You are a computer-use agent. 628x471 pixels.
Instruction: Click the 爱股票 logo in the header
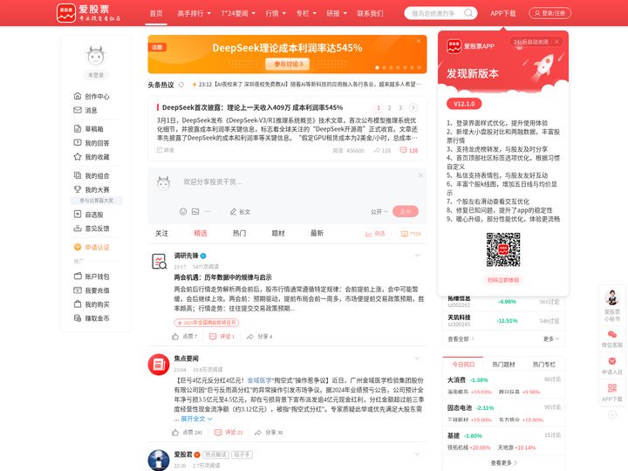[88, 13]
